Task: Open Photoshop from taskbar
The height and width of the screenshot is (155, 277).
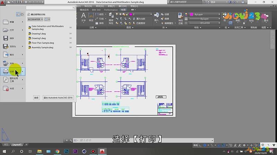Action: coord(66,151)
